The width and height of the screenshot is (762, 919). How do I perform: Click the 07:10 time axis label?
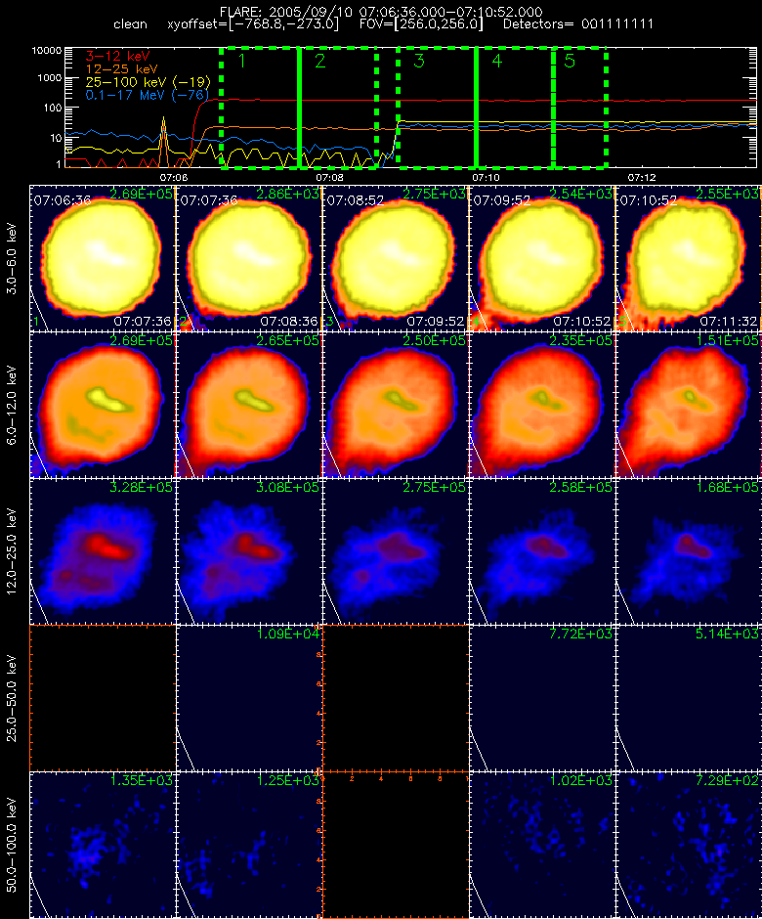(x=486, y=177)
